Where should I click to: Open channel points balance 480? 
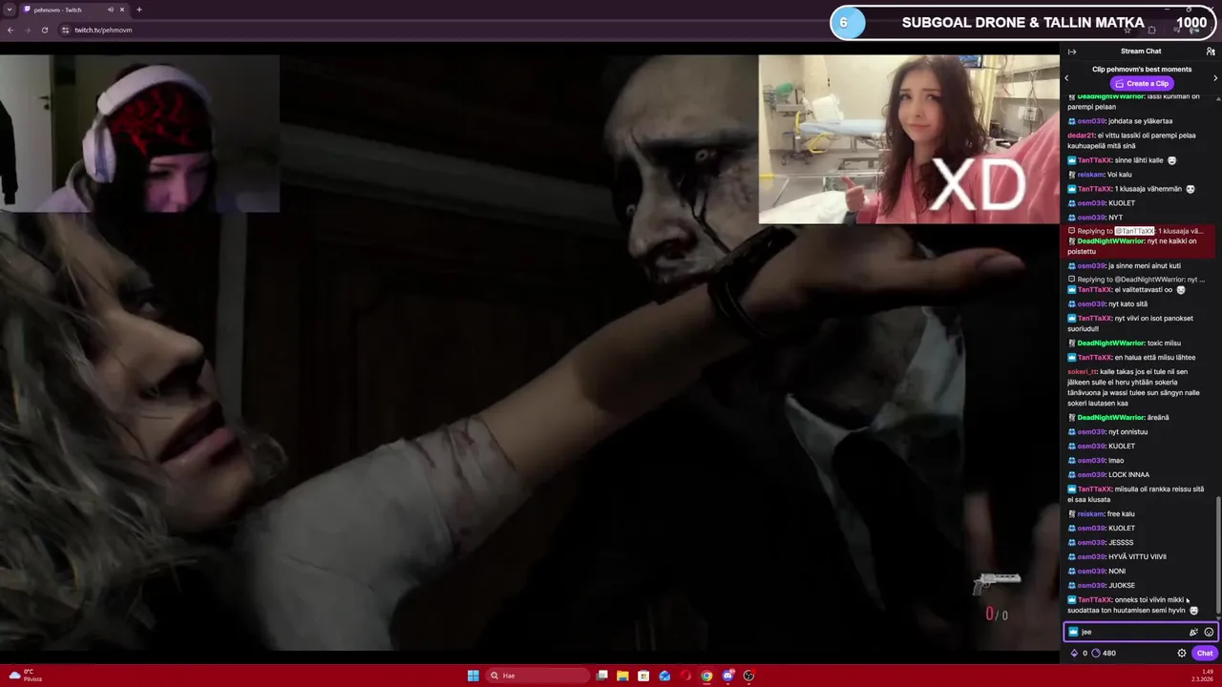1104,654
